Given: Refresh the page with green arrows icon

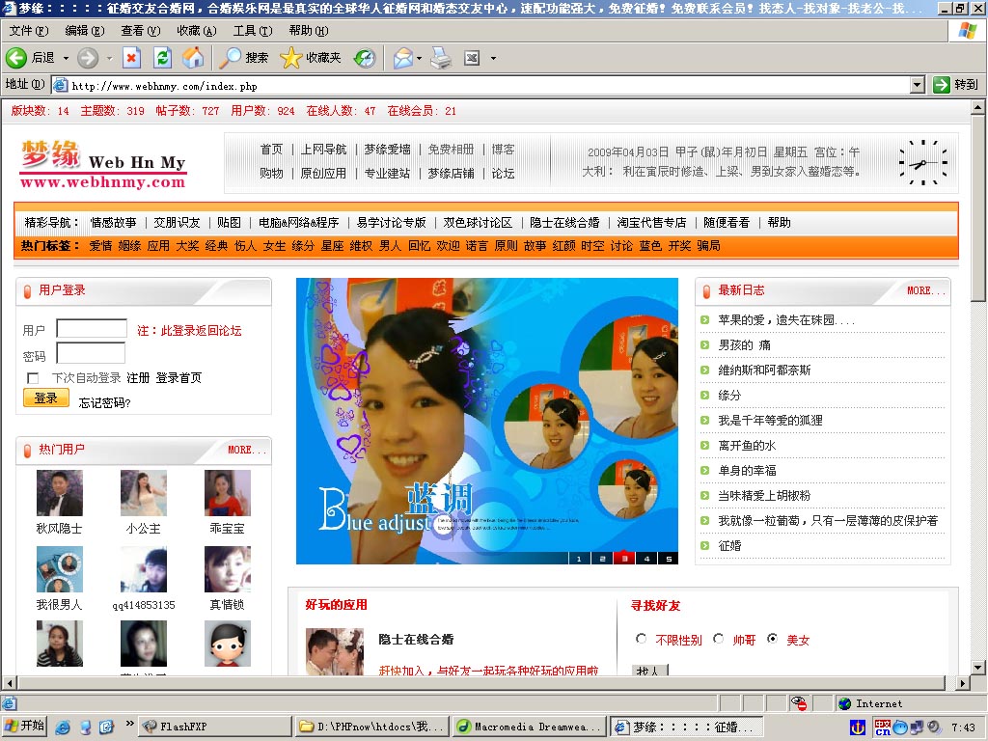Looking at the screenshot, I should pyautogui.click(x=162, y=58).
